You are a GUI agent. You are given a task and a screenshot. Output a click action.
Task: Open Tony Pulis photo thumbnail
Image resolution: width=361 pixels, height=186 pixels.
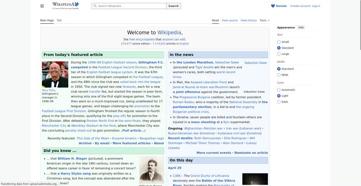point(55,74)
